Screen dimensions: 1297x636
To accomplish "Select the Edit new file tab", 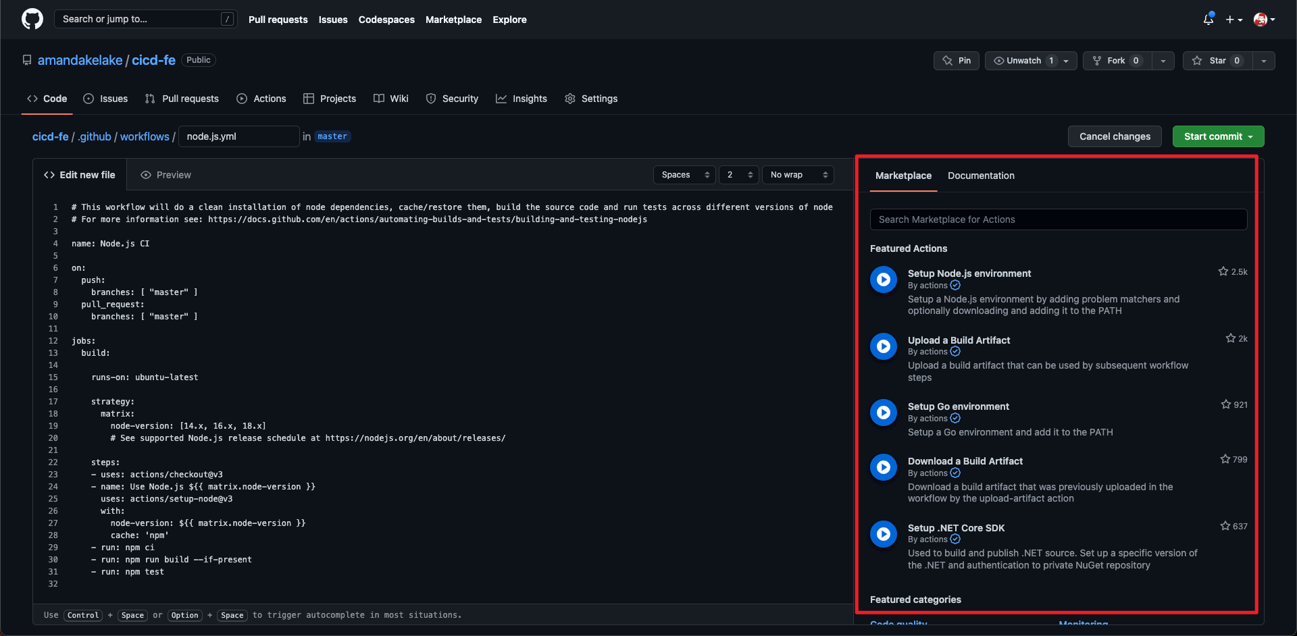I will 80,175.
